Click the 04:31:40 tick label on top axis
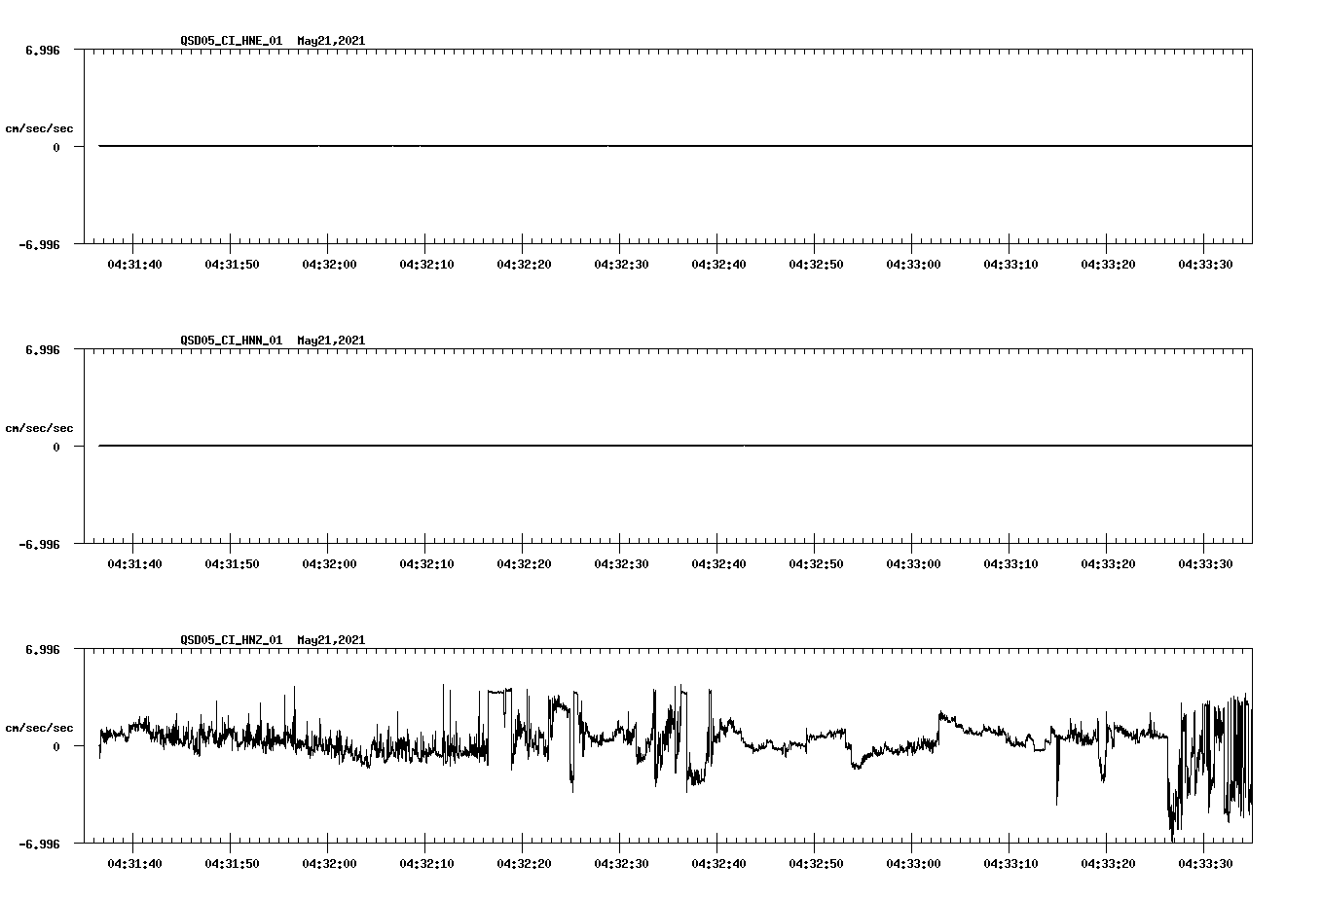The width and height of the screenshot is (1322, 899). click(136, 263)
